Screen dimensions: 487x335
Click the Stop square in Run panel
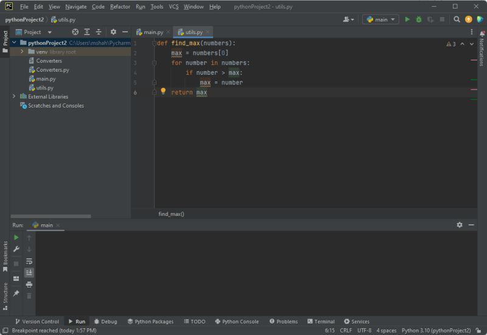pos(16,264)
